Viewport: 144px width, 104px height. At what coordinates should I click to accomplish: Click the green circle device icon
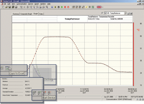62,7
